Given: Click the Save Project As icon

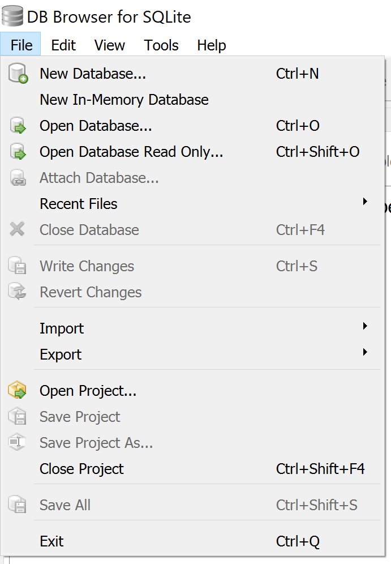Looking at the screenshot, I should 17,443.
